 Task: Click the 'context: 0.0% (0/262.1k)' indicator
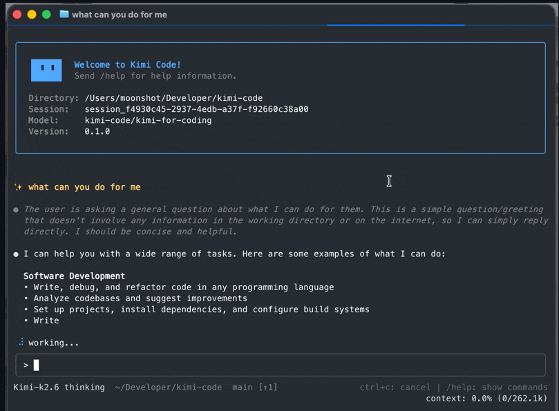click(x=486, y=399)
